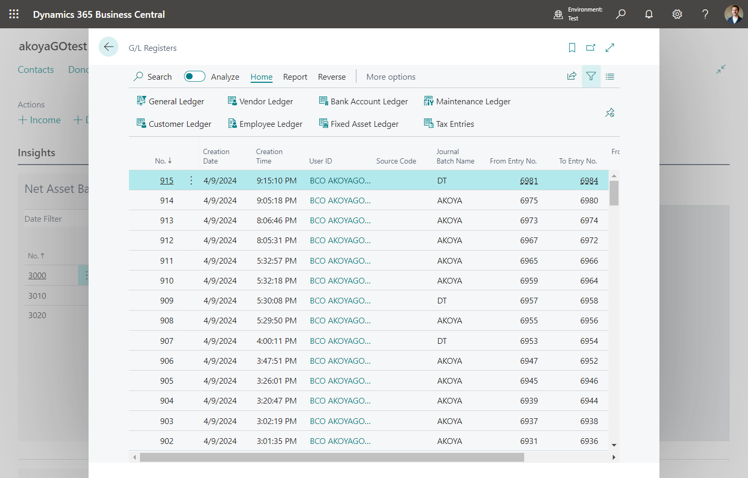Viewport: 748px width, 478px height.
Task: Switch the list layout view
Action: click(x=610, y=77)
